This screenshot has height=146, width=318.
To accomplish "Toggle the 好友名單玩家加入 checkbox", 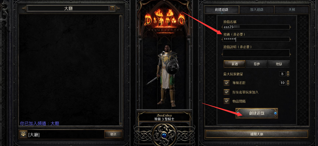I will tap(227, 92).
